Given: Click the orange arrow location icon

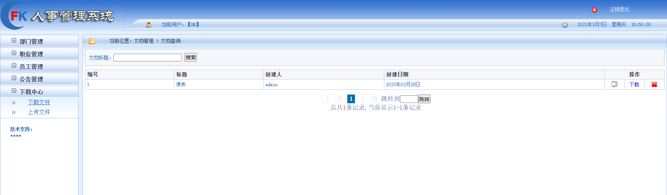Looking at the screenshot, I should click(92, 41).
